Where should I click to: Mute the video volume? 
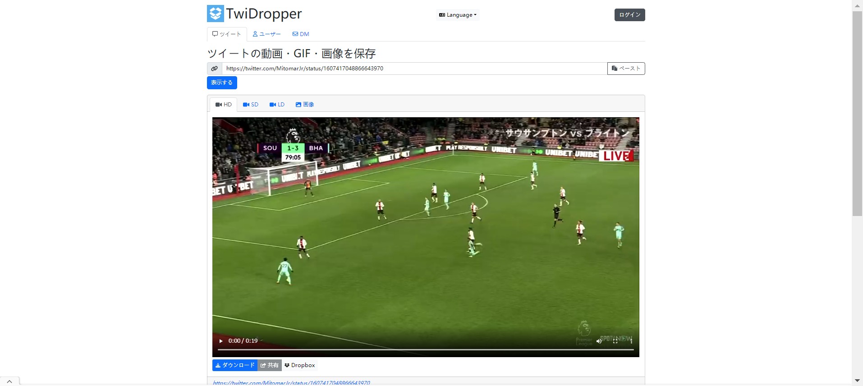tap(599, 341)
